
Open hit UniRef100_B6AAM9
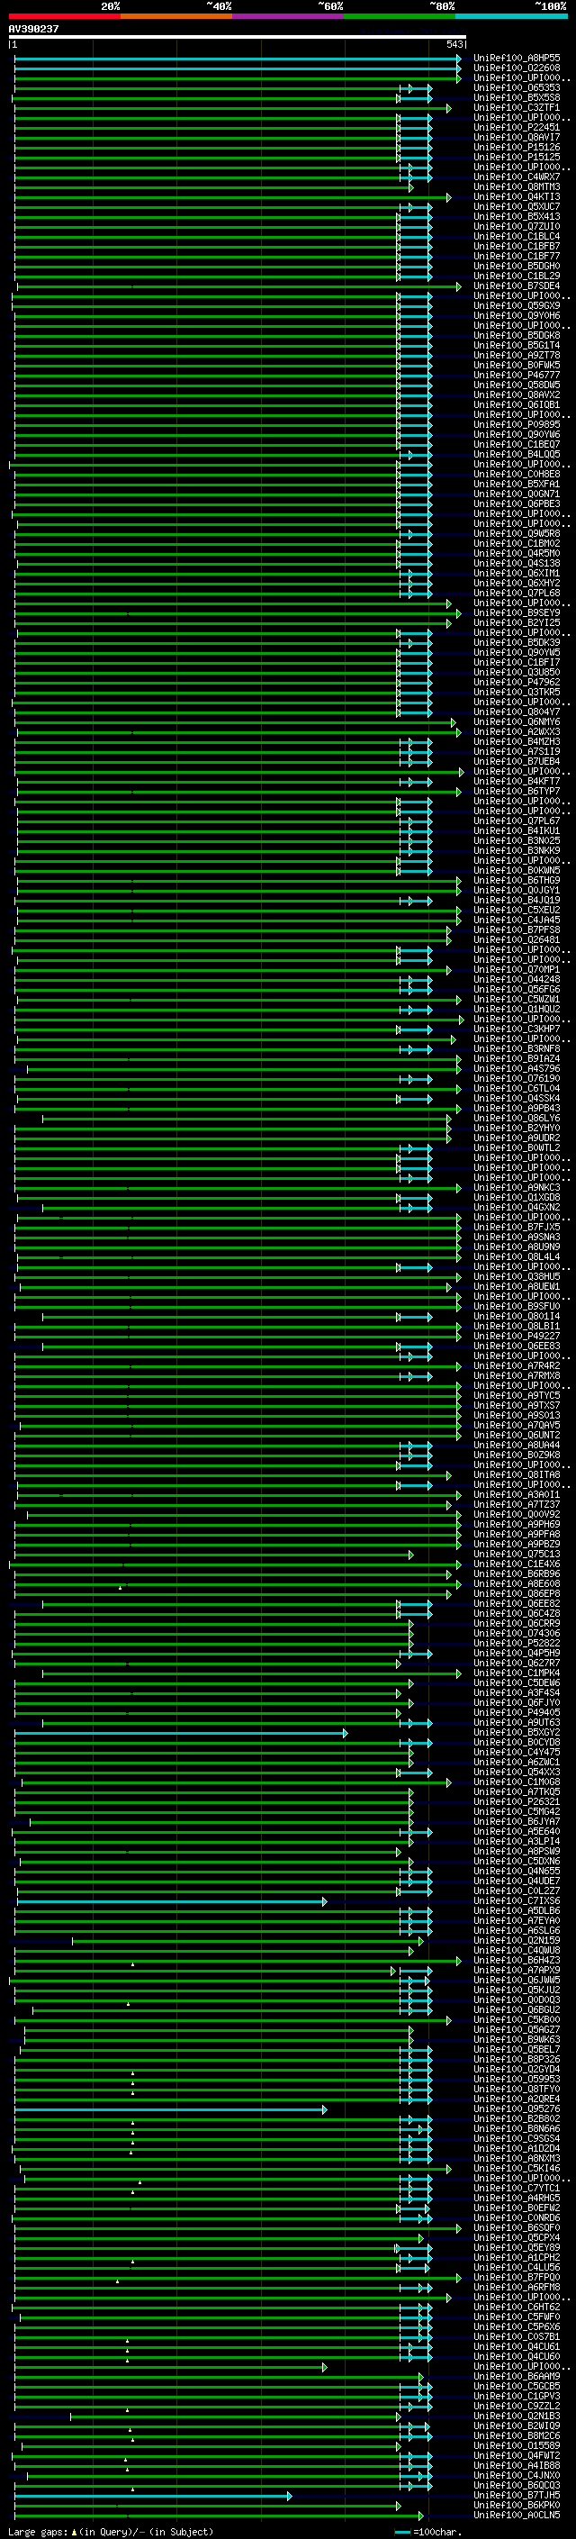[517, 2376]
